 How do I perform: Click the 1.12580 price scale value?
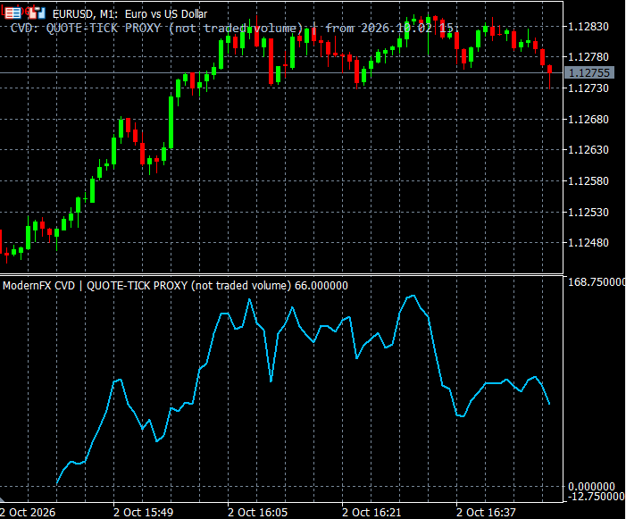(588, 180)
